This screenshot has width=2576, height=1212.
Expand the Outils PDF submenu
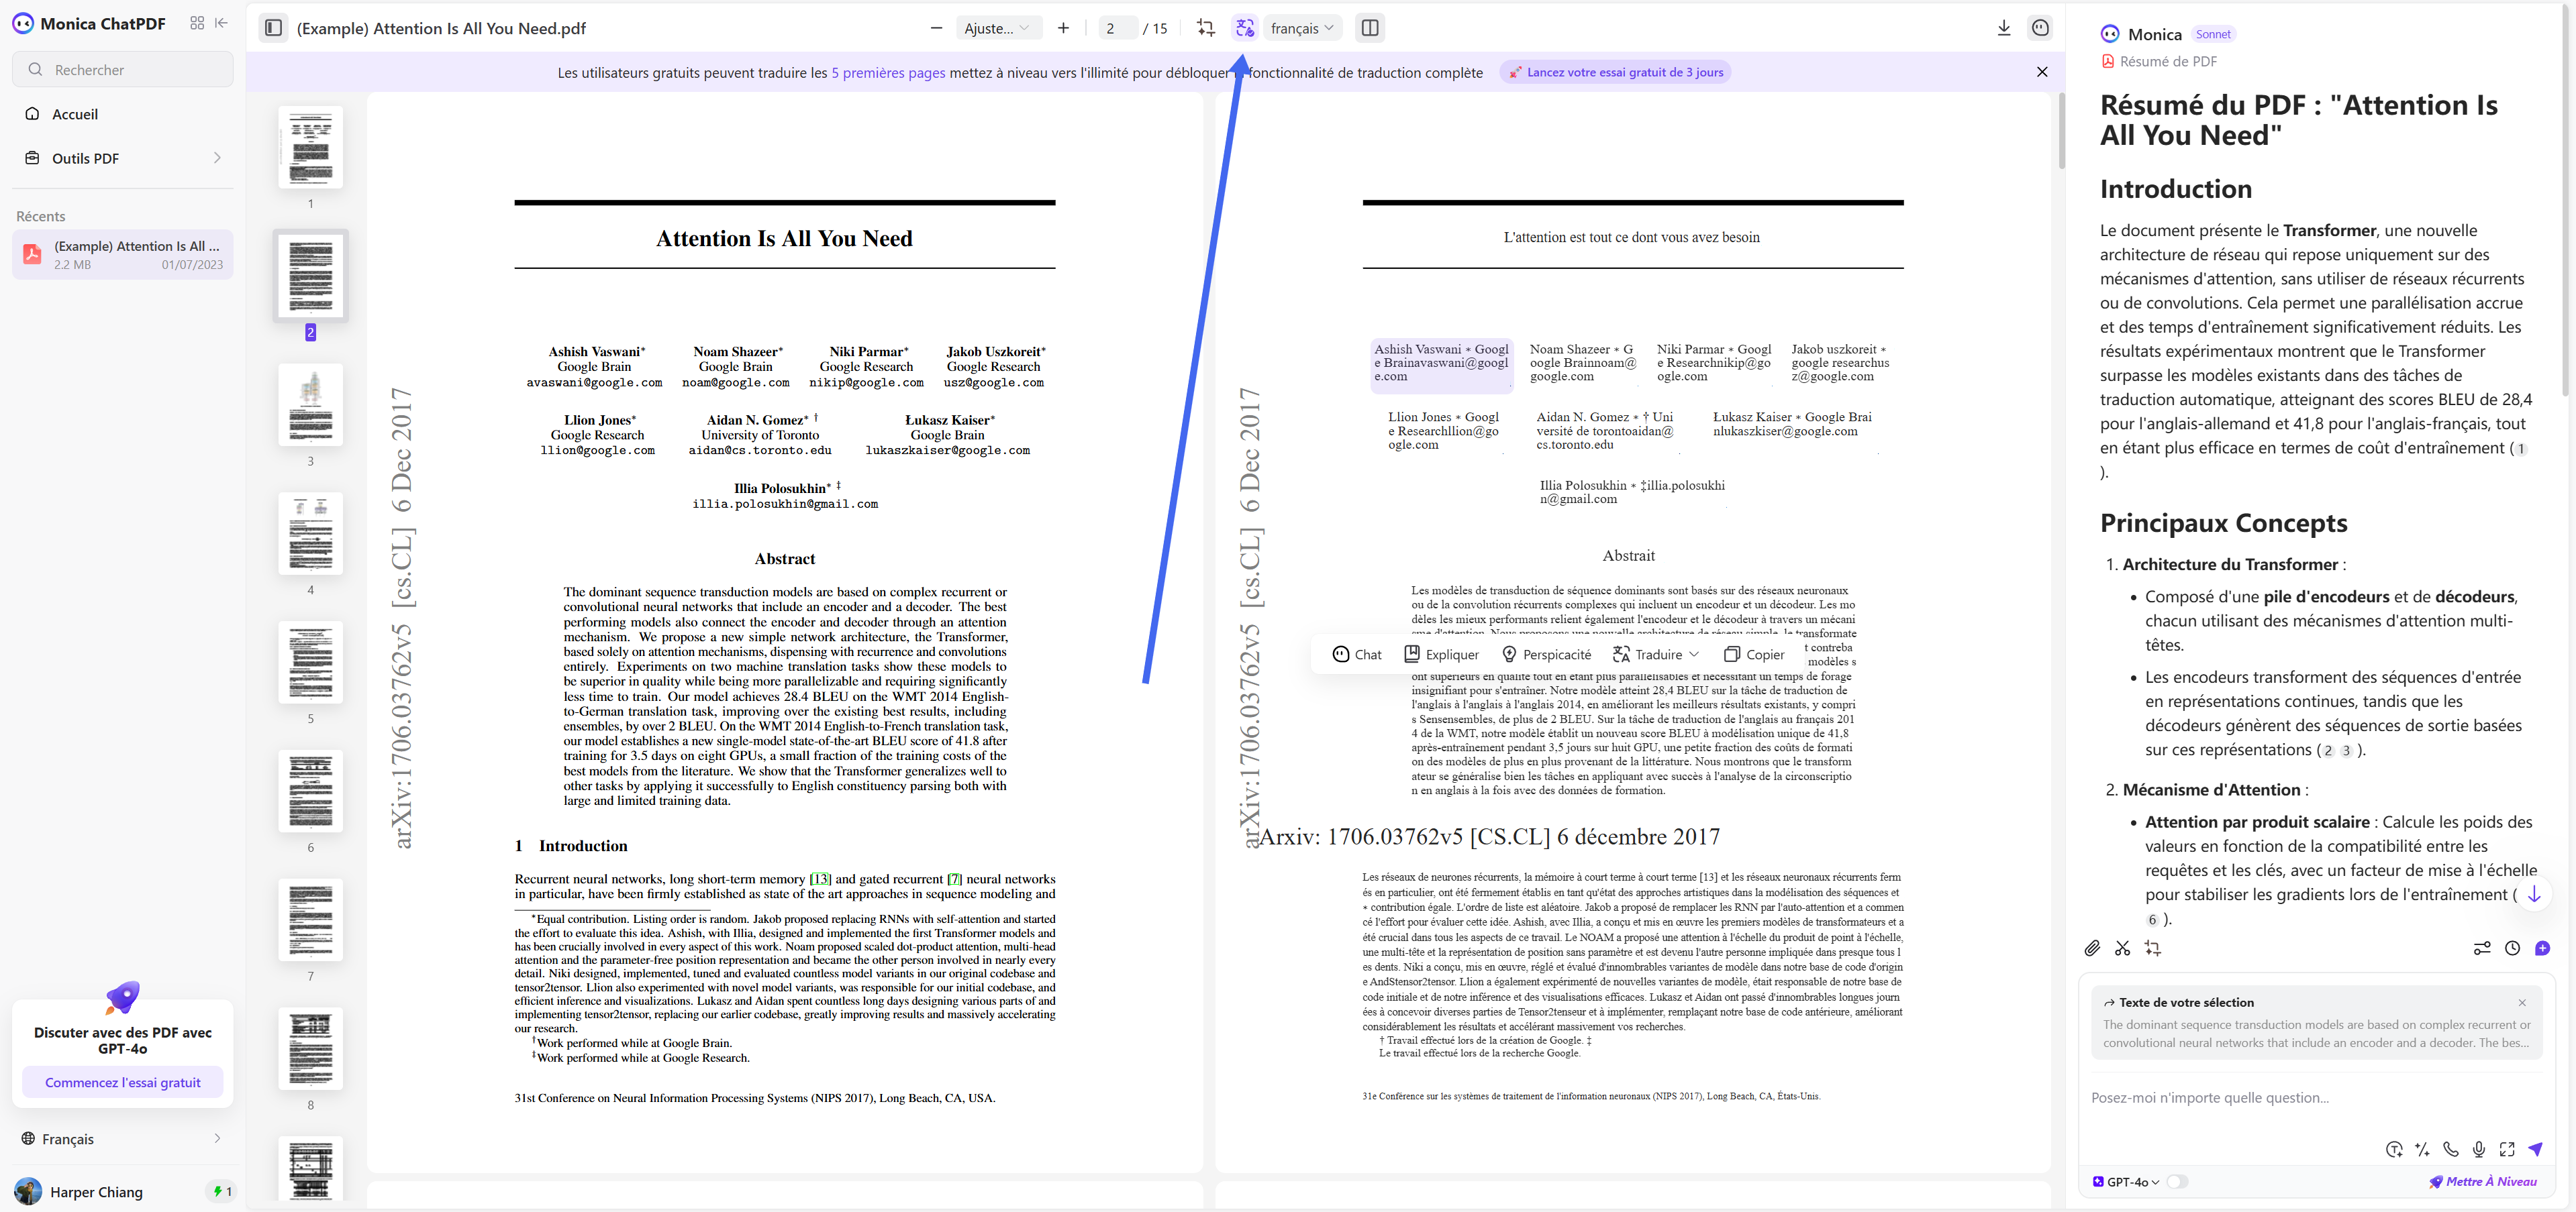(122, 158)
